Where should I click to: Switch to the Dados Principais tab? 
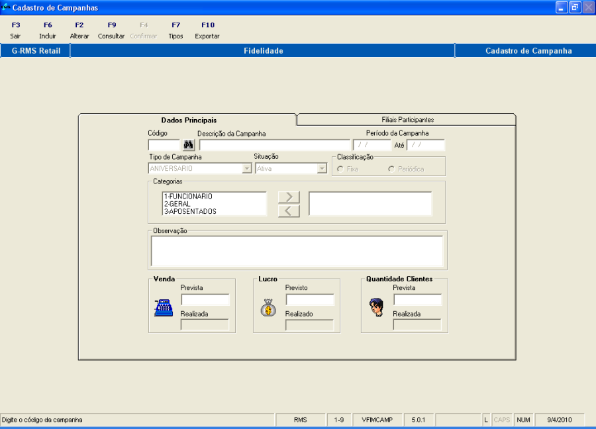tap(189, 120)
